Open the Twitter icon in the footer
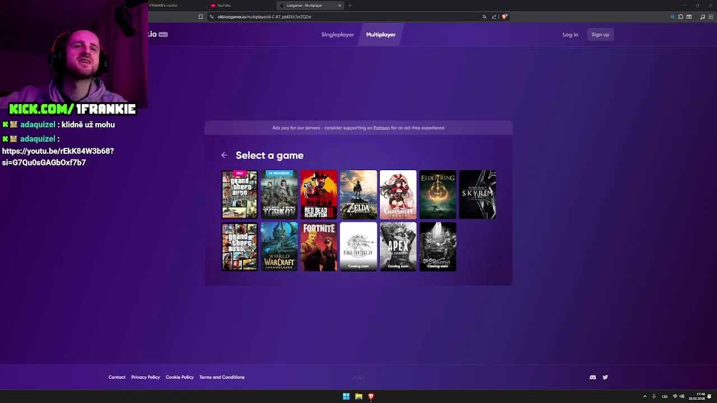717x403 pixels. click(605, 377)
